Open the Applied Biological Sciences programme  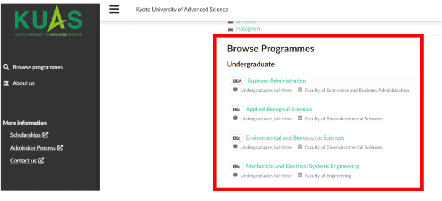click(279, 109)
